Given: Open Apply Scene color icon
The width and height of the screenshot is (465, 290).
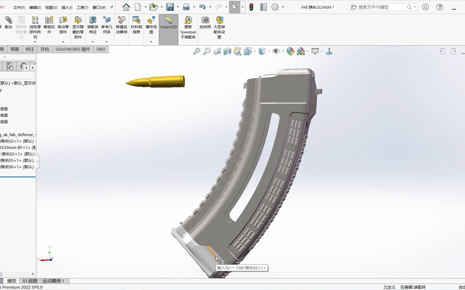Looking at the screenshot, I should [301, 51].
